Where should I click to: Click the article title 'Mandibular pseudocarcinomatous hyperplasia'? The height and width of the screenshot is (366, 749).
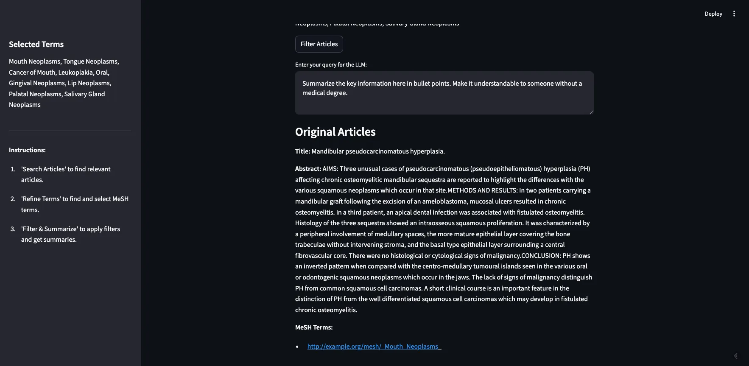point(378,151)
